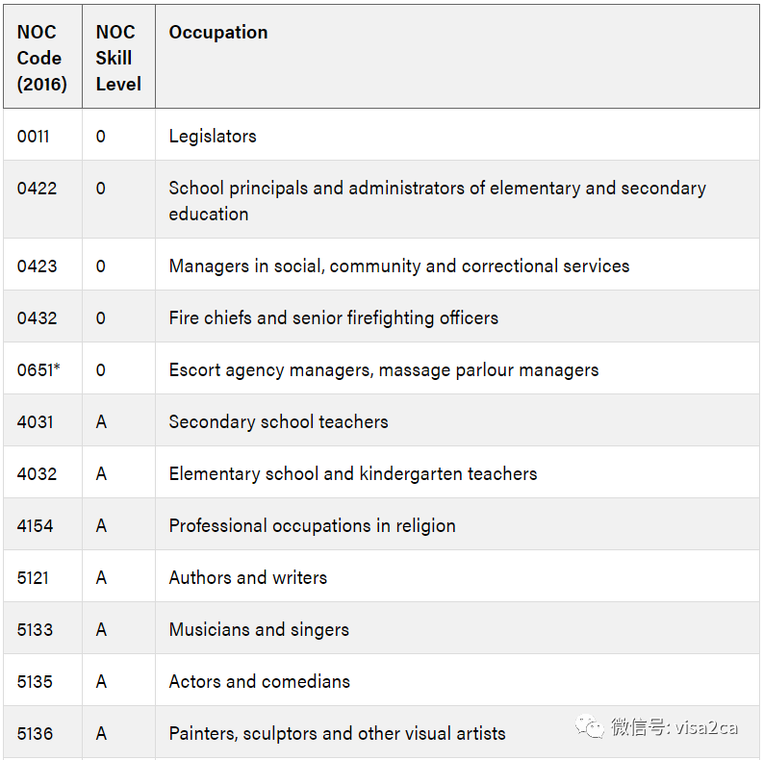Click skill level 0 in the 0651* row
This screenshot has width=763, height=760.
(101, 370)
